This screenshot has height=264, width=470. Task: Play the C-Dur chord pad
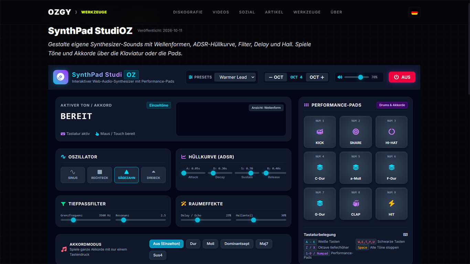click(x=320, y=168)
